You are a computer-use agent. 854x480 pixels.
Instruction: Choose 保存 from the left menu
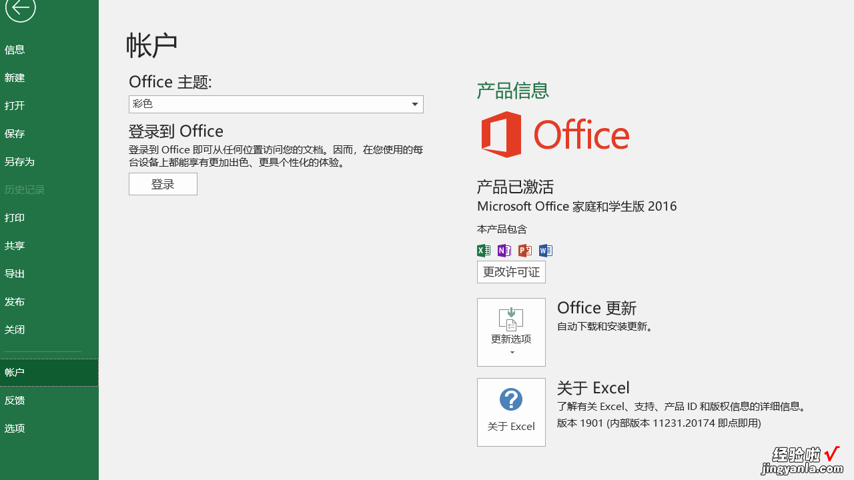point(49,133)
